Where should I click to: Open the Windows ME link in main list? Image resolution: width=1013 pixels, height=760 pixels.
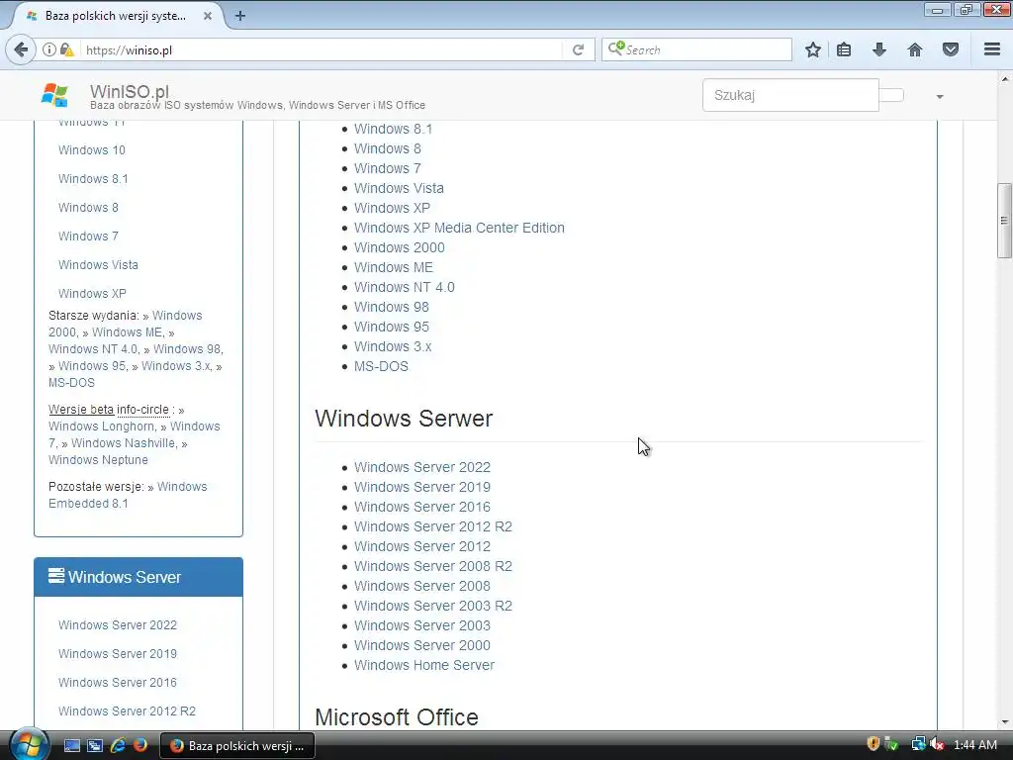coord(394,267)
